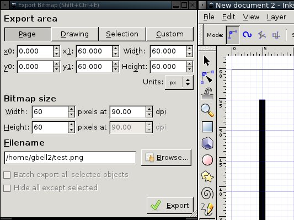Click the export area Width field
Image resolution: width=294 pixels, height=220 pixels.
click(168, 51)
